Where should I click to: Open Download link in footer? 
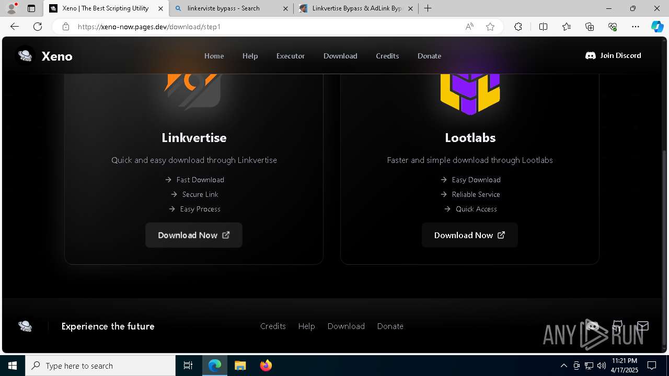click(346, 326)
